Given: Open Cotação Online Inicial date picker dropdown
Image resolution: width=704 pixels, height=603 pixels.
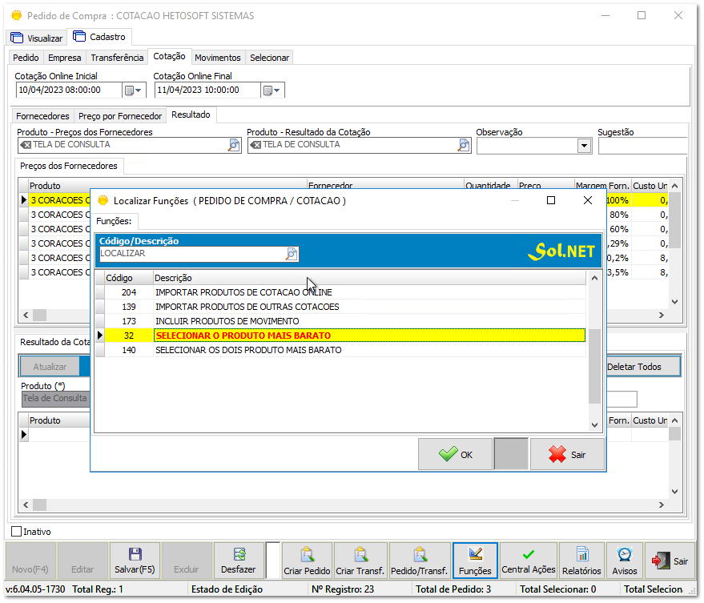Looking at the screenshot, I should click(x=133, y=90).
